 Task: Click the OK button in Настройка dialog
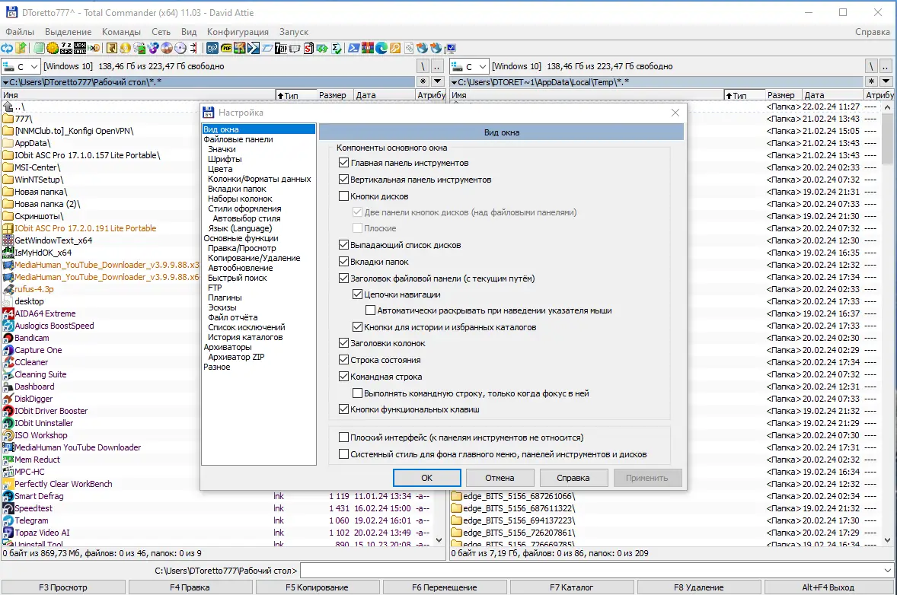426,478
